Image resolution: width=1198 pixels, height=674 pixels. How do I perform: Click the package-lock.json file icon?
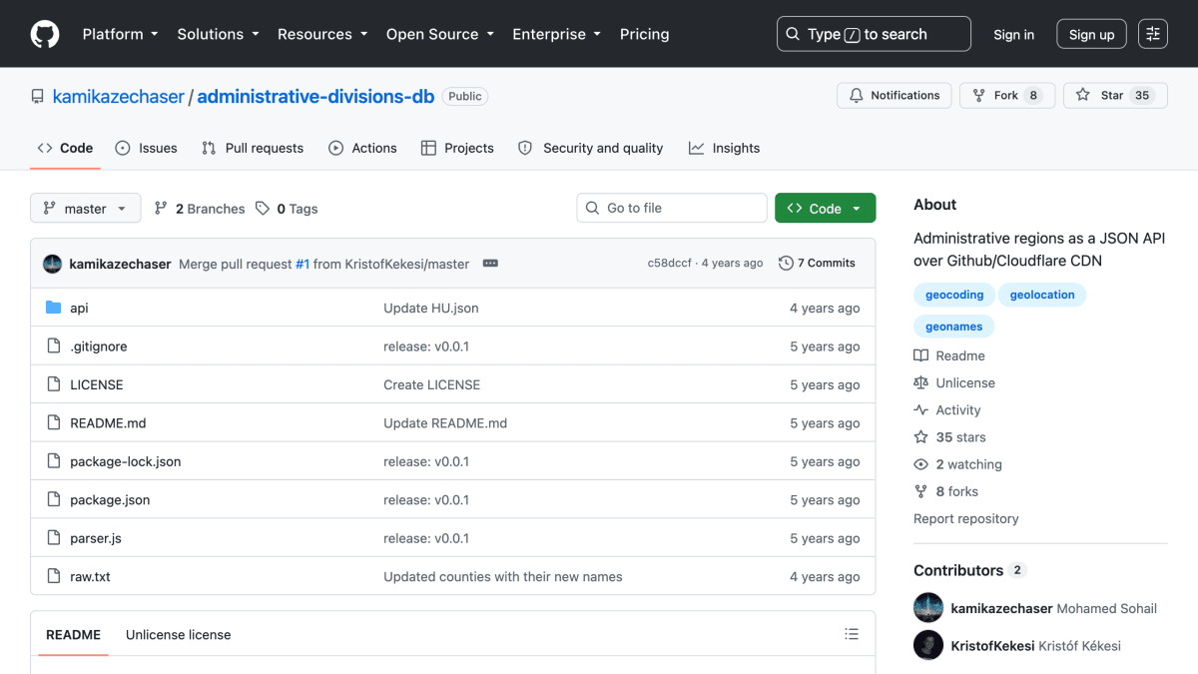[54, 461]
